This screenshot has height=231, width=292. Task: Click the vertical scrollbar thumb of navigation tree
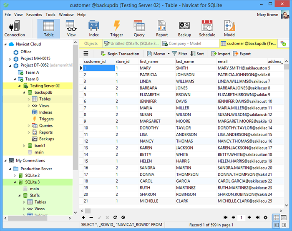[x=75, y=108]
